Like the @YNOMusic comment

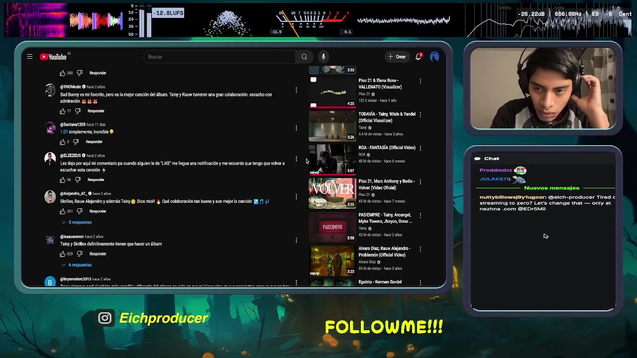click(x=63, y=111)
